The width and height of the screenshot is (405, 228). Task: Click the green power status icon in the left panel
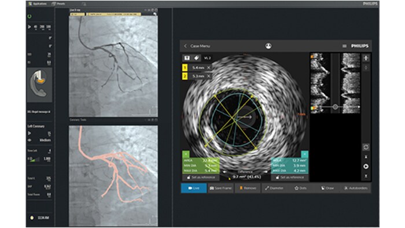pyautogui.click(x=30, y=16)
